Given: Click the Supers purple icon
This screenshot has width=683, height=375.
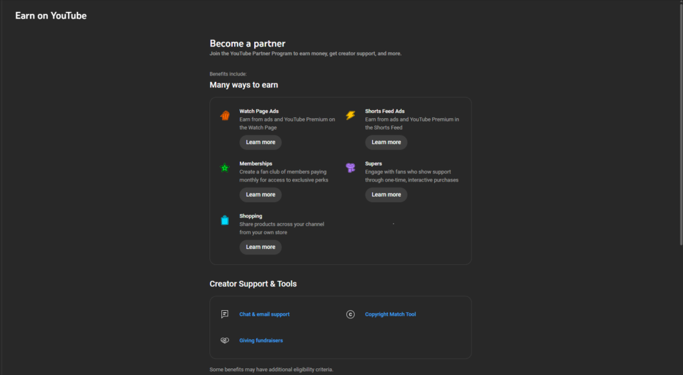Looking at the screenshot, I should click(351, 167).
